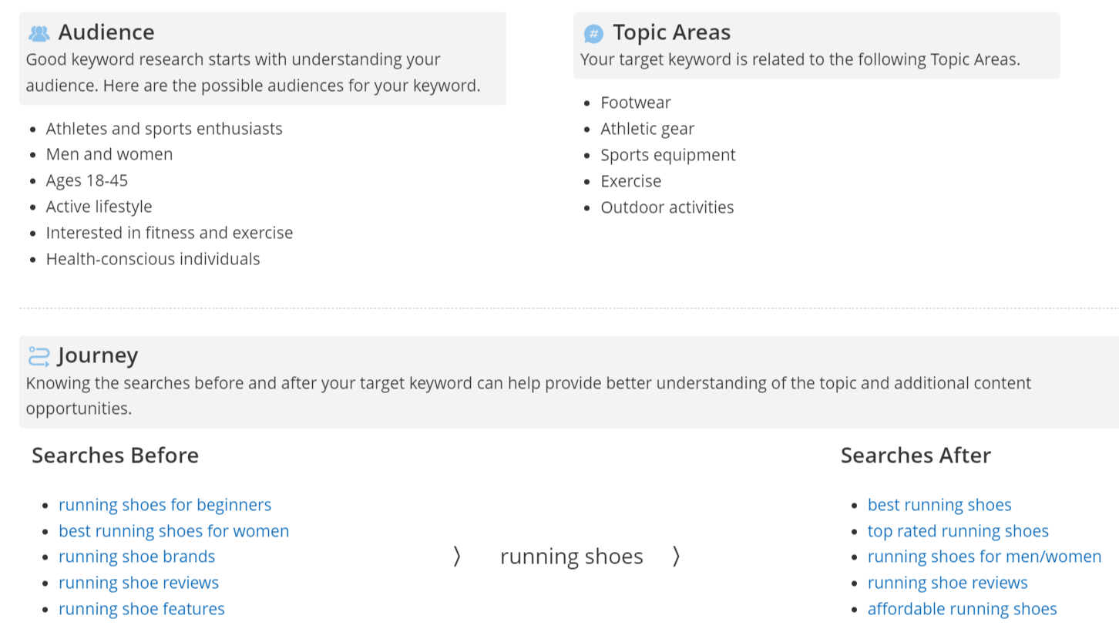
Task: Click the 'Footwear' topic area item
Action: coord(636,103)
